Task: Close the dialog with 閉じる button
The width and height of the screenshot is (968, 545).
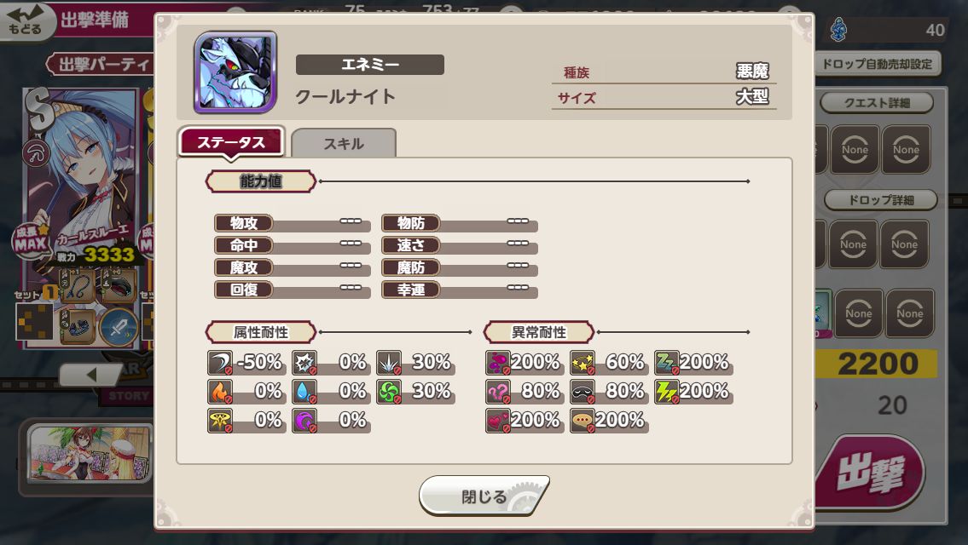Action: (x=484, y=495)
